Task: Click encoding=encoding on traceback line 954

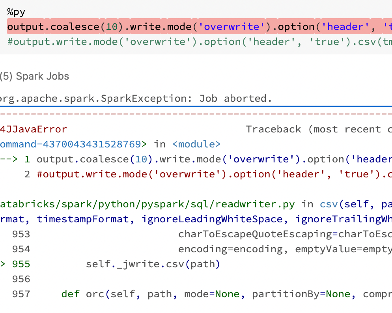Action: [x=230, y=249]
